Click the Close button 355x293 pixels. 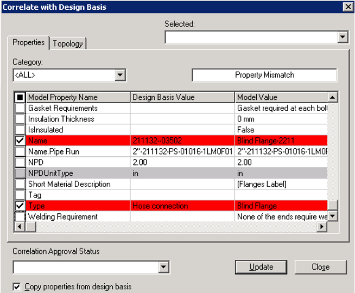coord(320,267)
